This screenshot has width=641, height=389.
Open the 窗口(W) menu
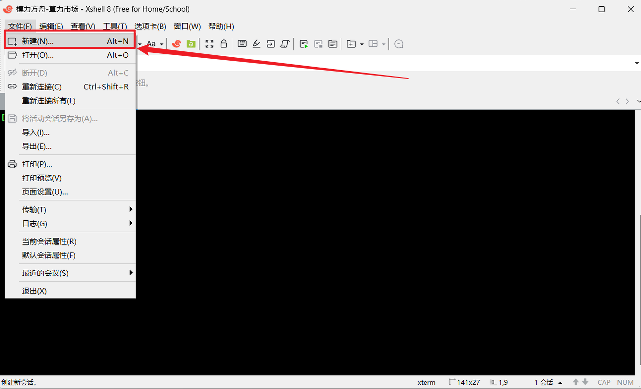(187, 26)
